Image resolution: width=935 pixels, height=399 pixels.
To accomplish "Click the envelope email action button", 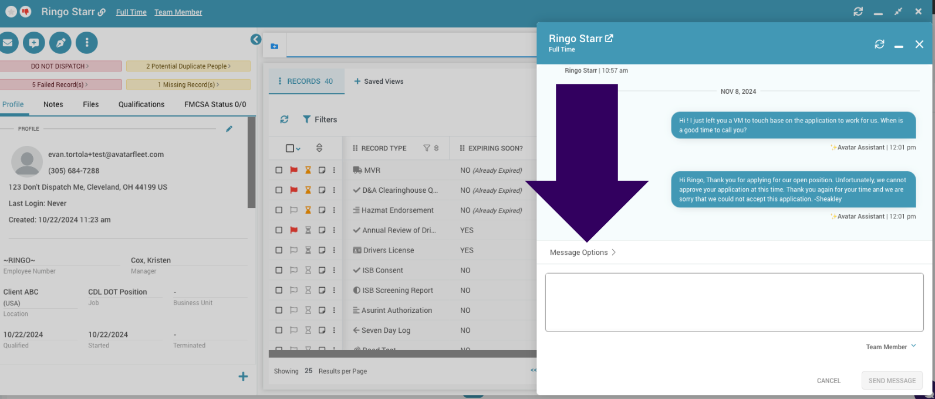I will click(x=7, y=43).
